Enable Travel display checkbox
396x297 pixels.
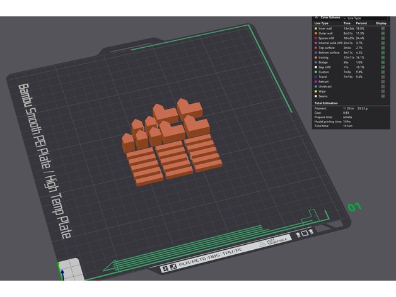(382, 76)
